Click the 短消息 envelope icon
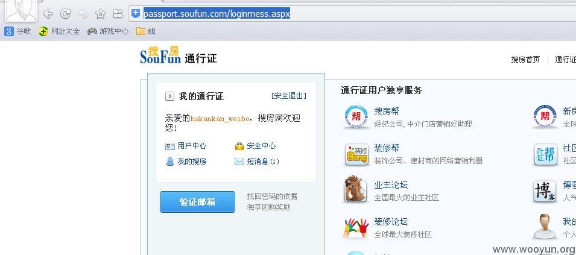 coord(239,162)
